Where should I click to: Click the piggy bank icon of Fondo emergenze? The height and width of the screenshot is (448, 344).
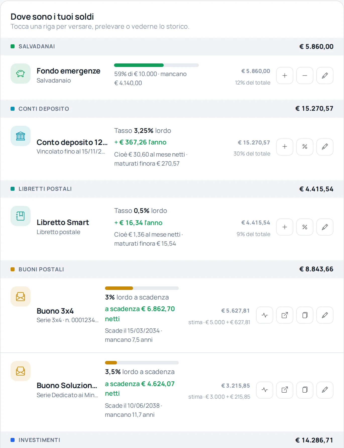tap(21, 73)
